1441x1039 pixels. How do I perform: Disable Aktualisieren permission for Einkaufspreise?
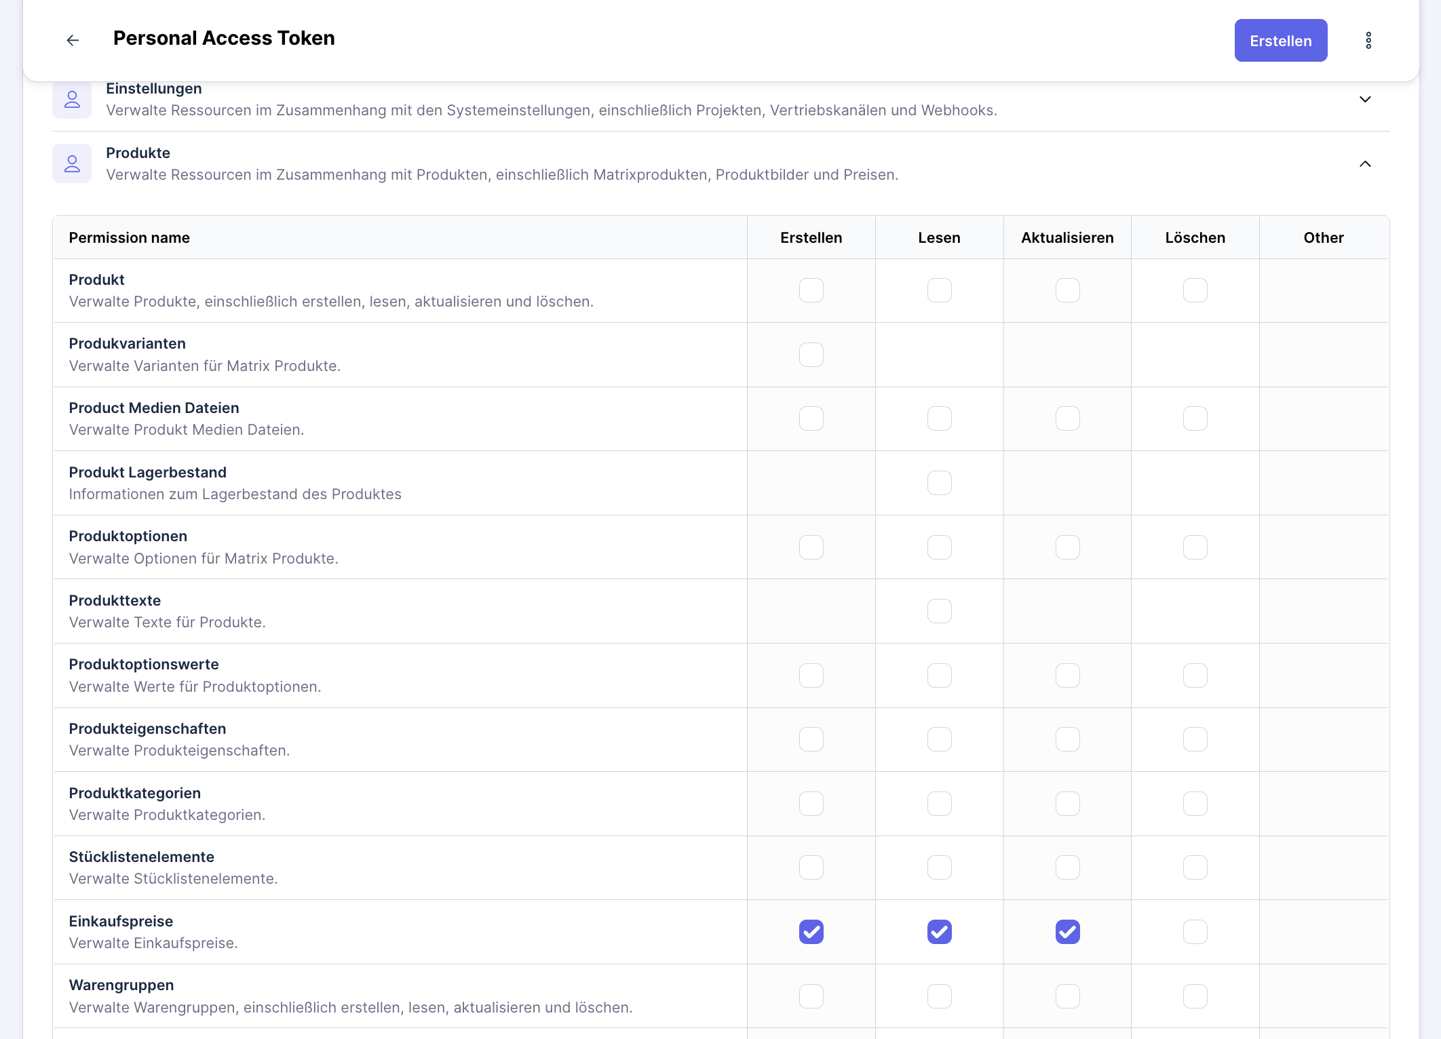pos(1067,932)
